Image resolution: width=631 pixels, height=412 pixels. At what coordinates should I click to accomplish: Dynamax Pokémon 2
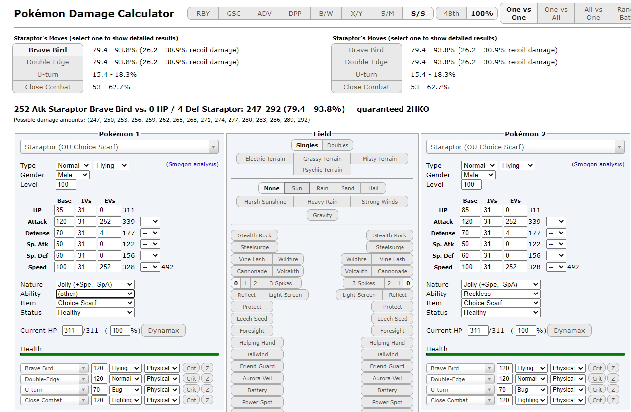pos(570,330)
